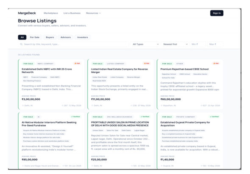250x174 pixels.
Task: Click the Reverse Merger tag
Action: coord(133,77)
